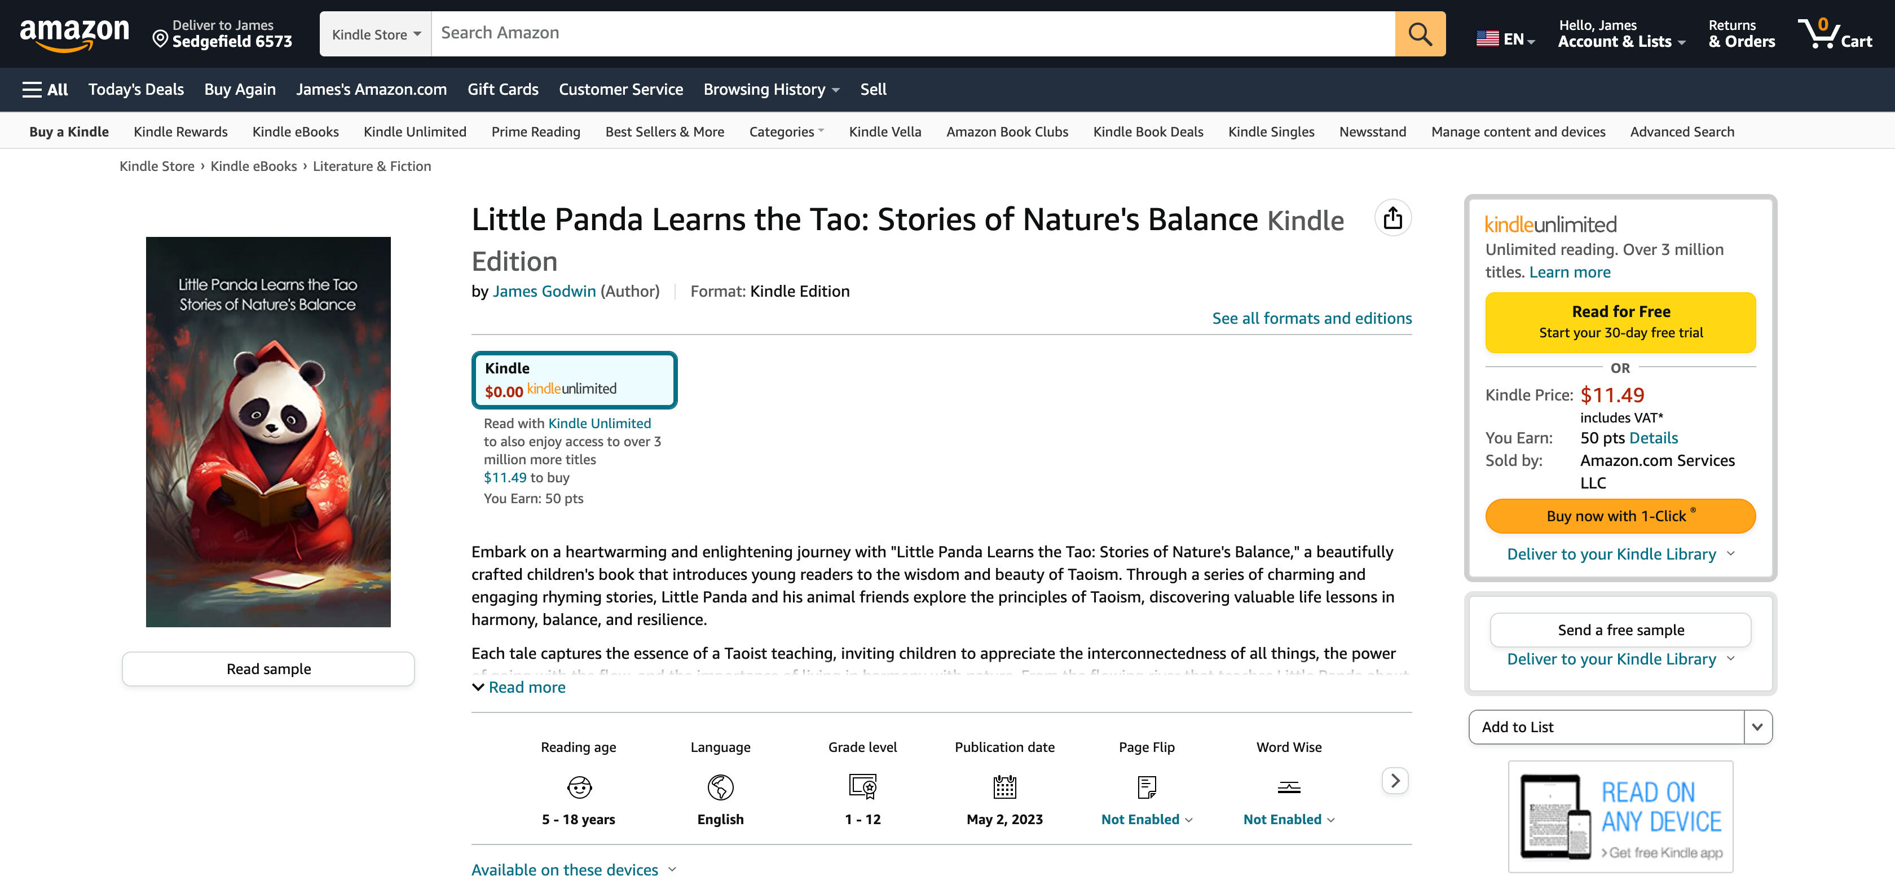The image size is (1895, 889).
Task: Click the Read sample button
Action: (268, 669)
